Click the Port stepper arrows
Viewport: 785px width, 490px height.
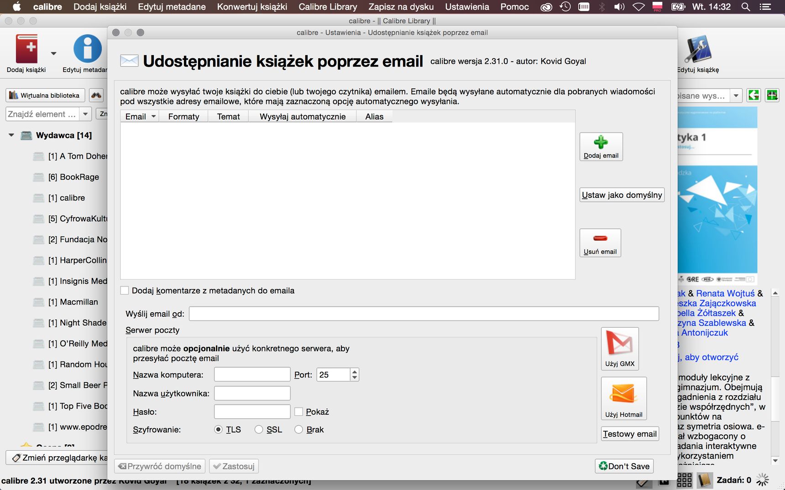(355, 375)
